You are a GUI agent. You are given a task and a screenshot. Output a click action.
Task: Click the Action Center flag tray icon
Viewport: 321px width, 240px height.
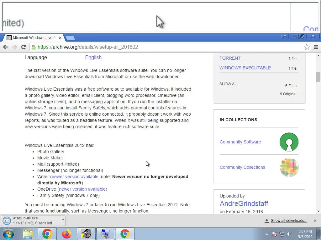coord(274,234)
